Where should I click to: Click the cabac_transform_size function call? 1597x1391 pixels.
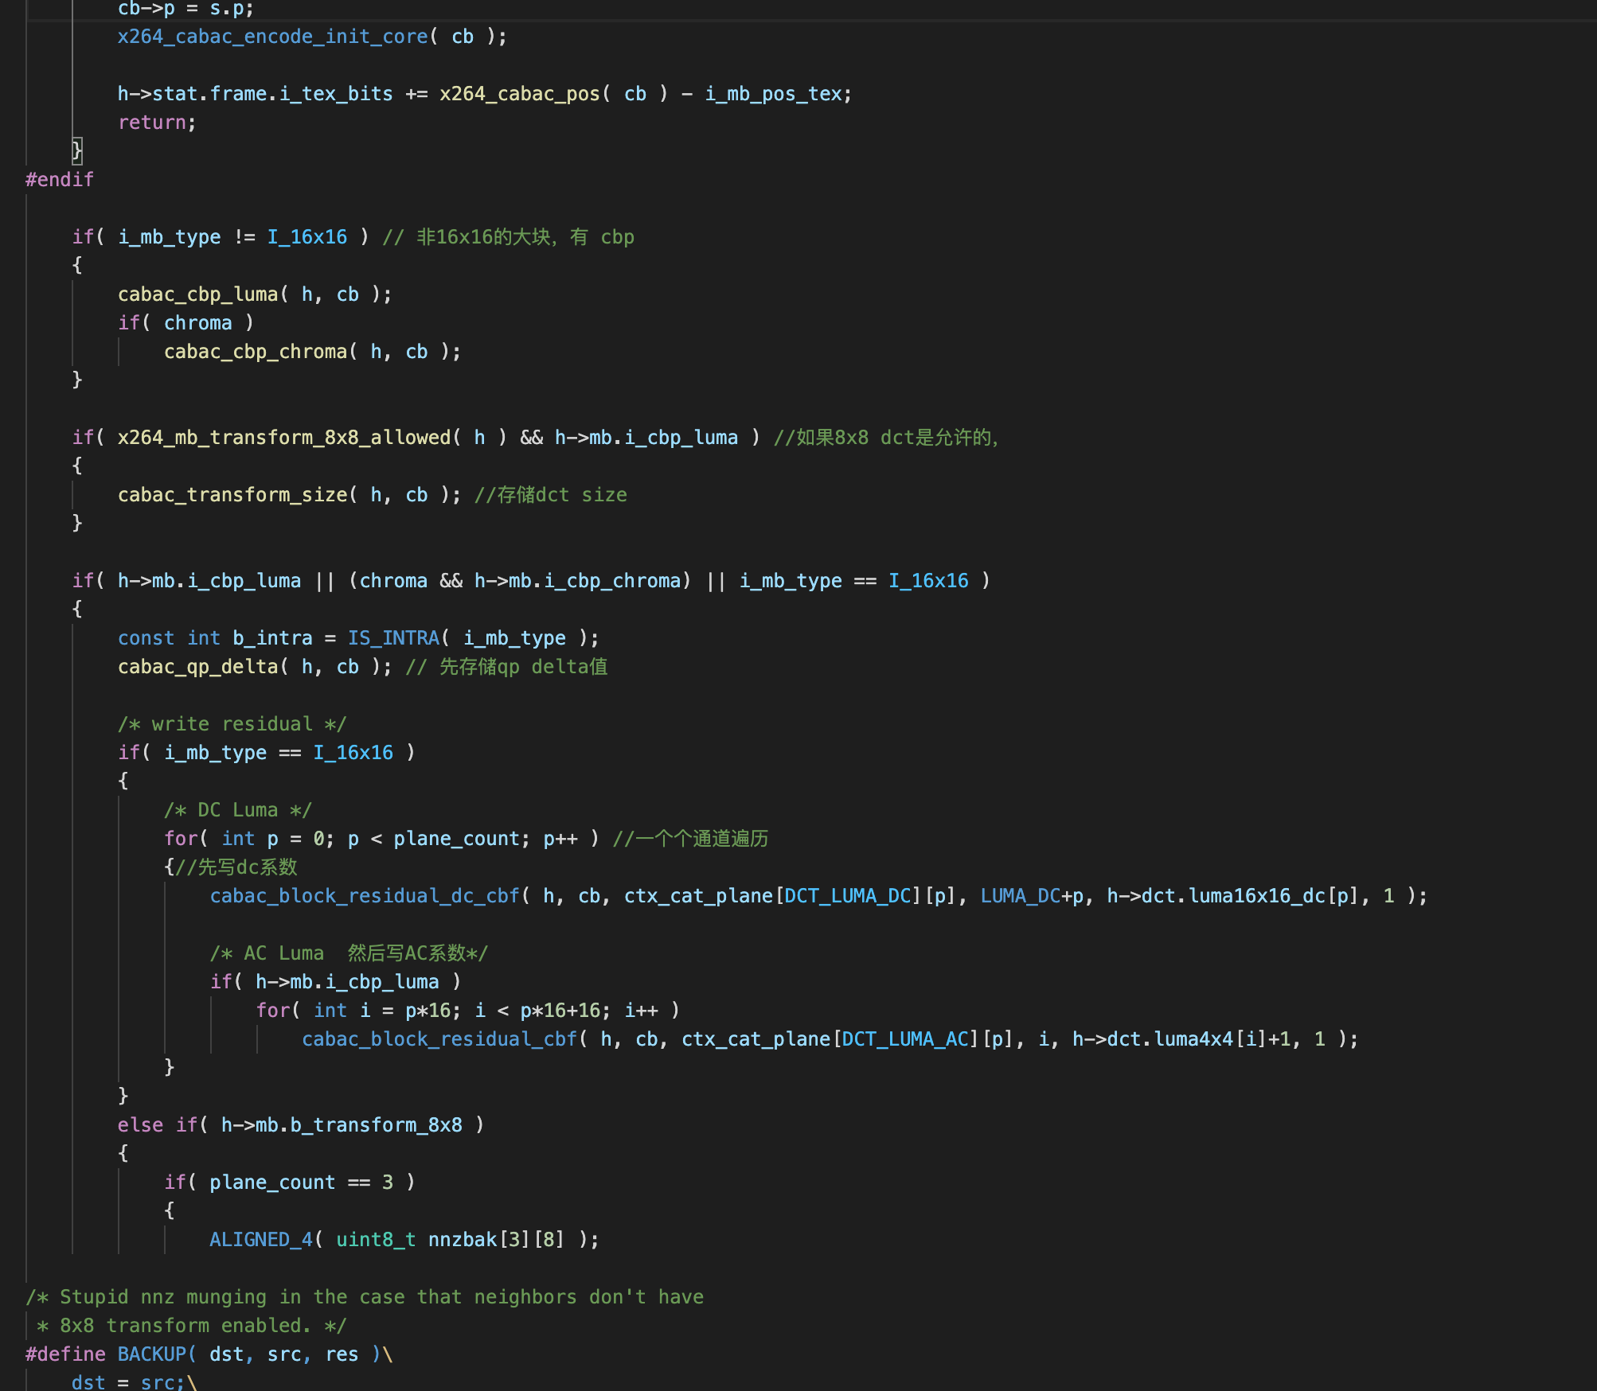click(x=232, y=495)
